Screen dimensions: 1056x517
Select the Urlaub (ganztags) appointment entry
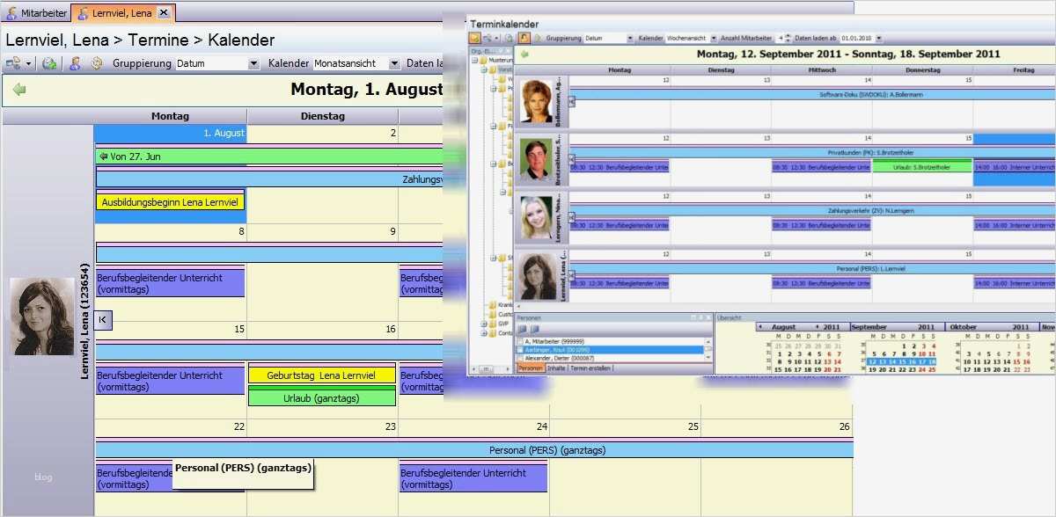click(x=321, y=397)
